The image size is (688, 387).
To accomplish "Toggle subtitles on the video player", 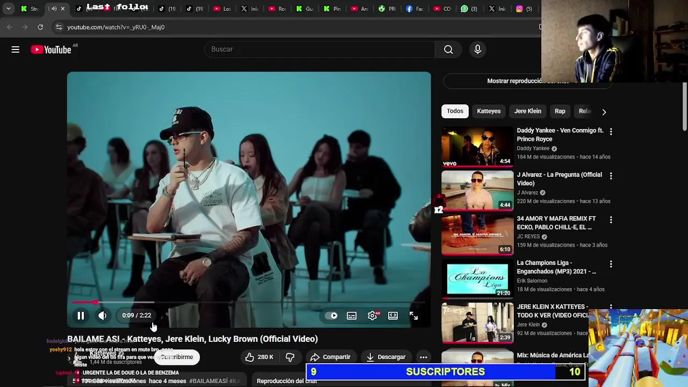I will [352, 316].
